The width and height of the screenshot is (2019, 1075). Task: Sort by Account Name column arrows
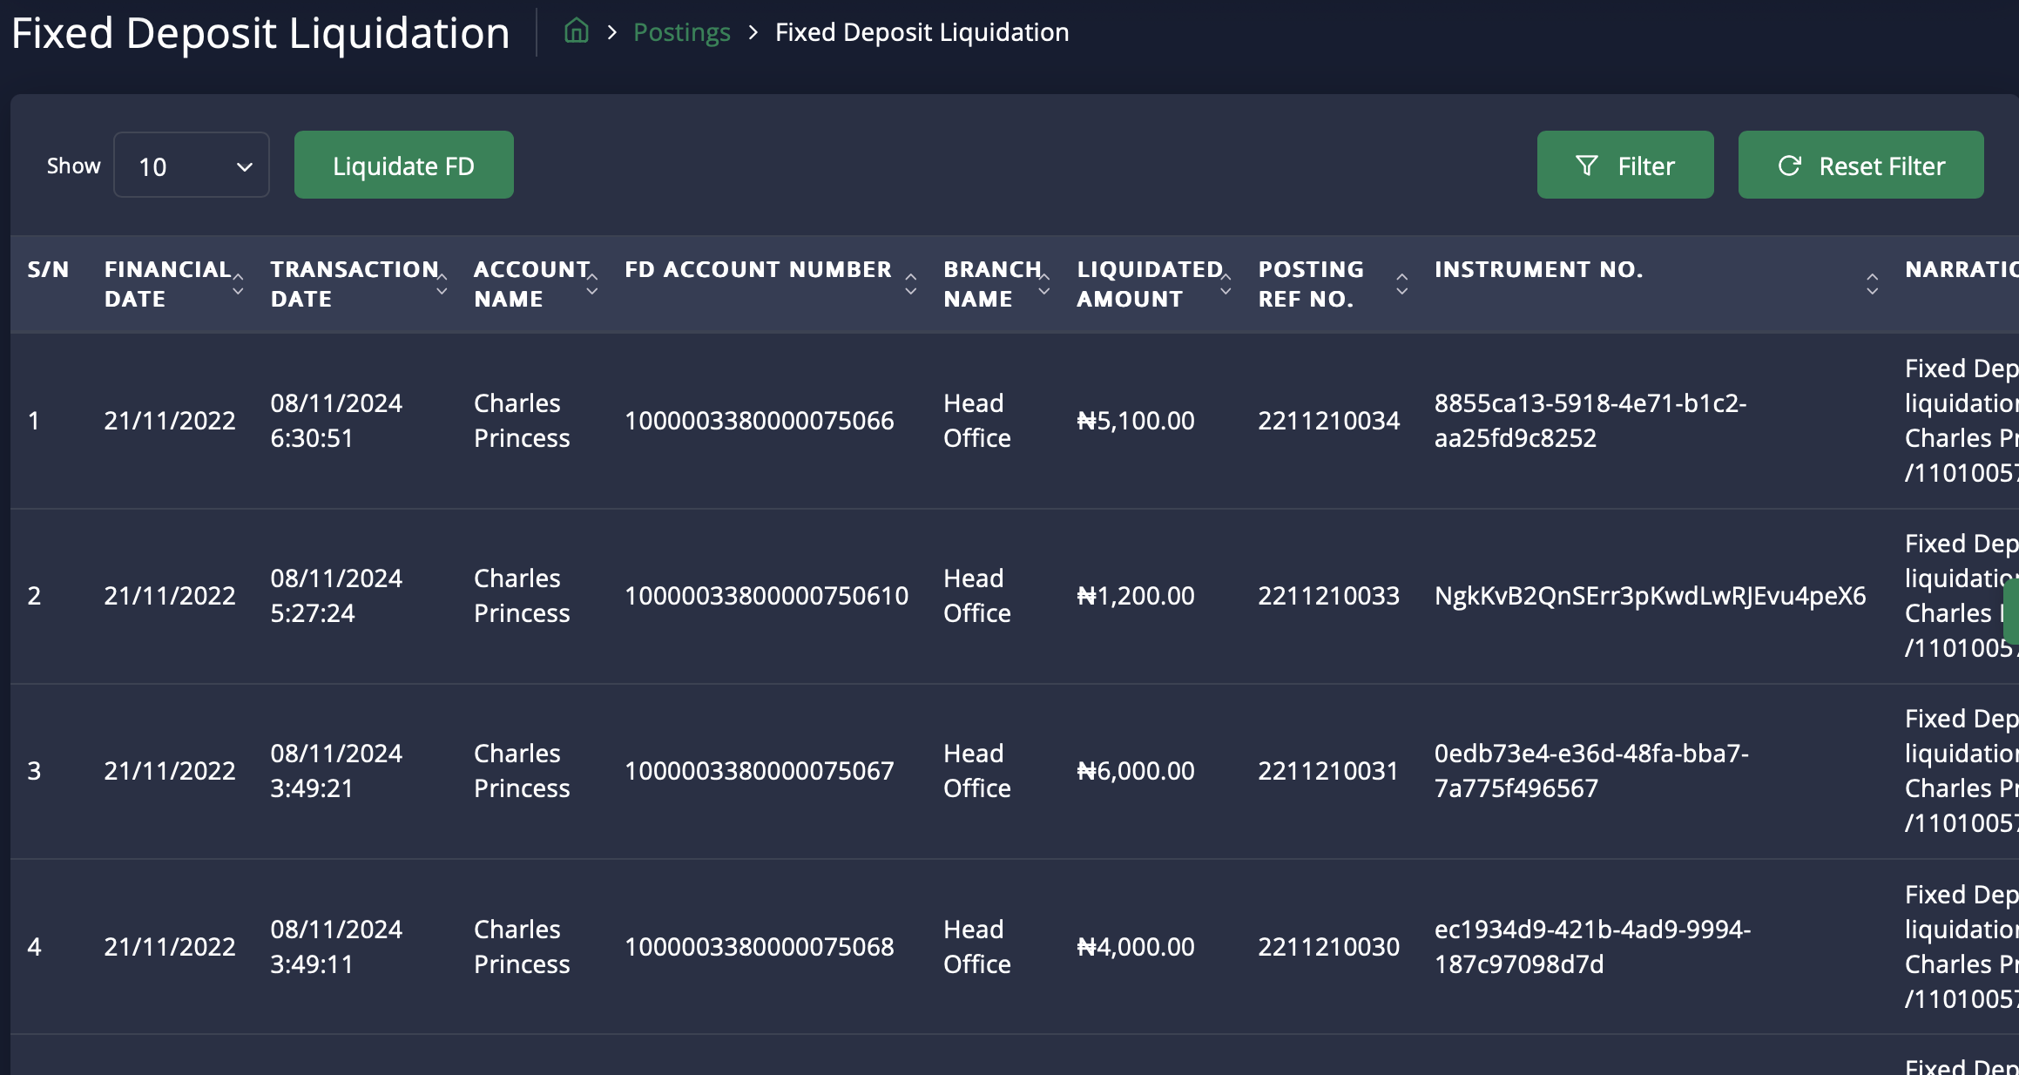[592, 284]
